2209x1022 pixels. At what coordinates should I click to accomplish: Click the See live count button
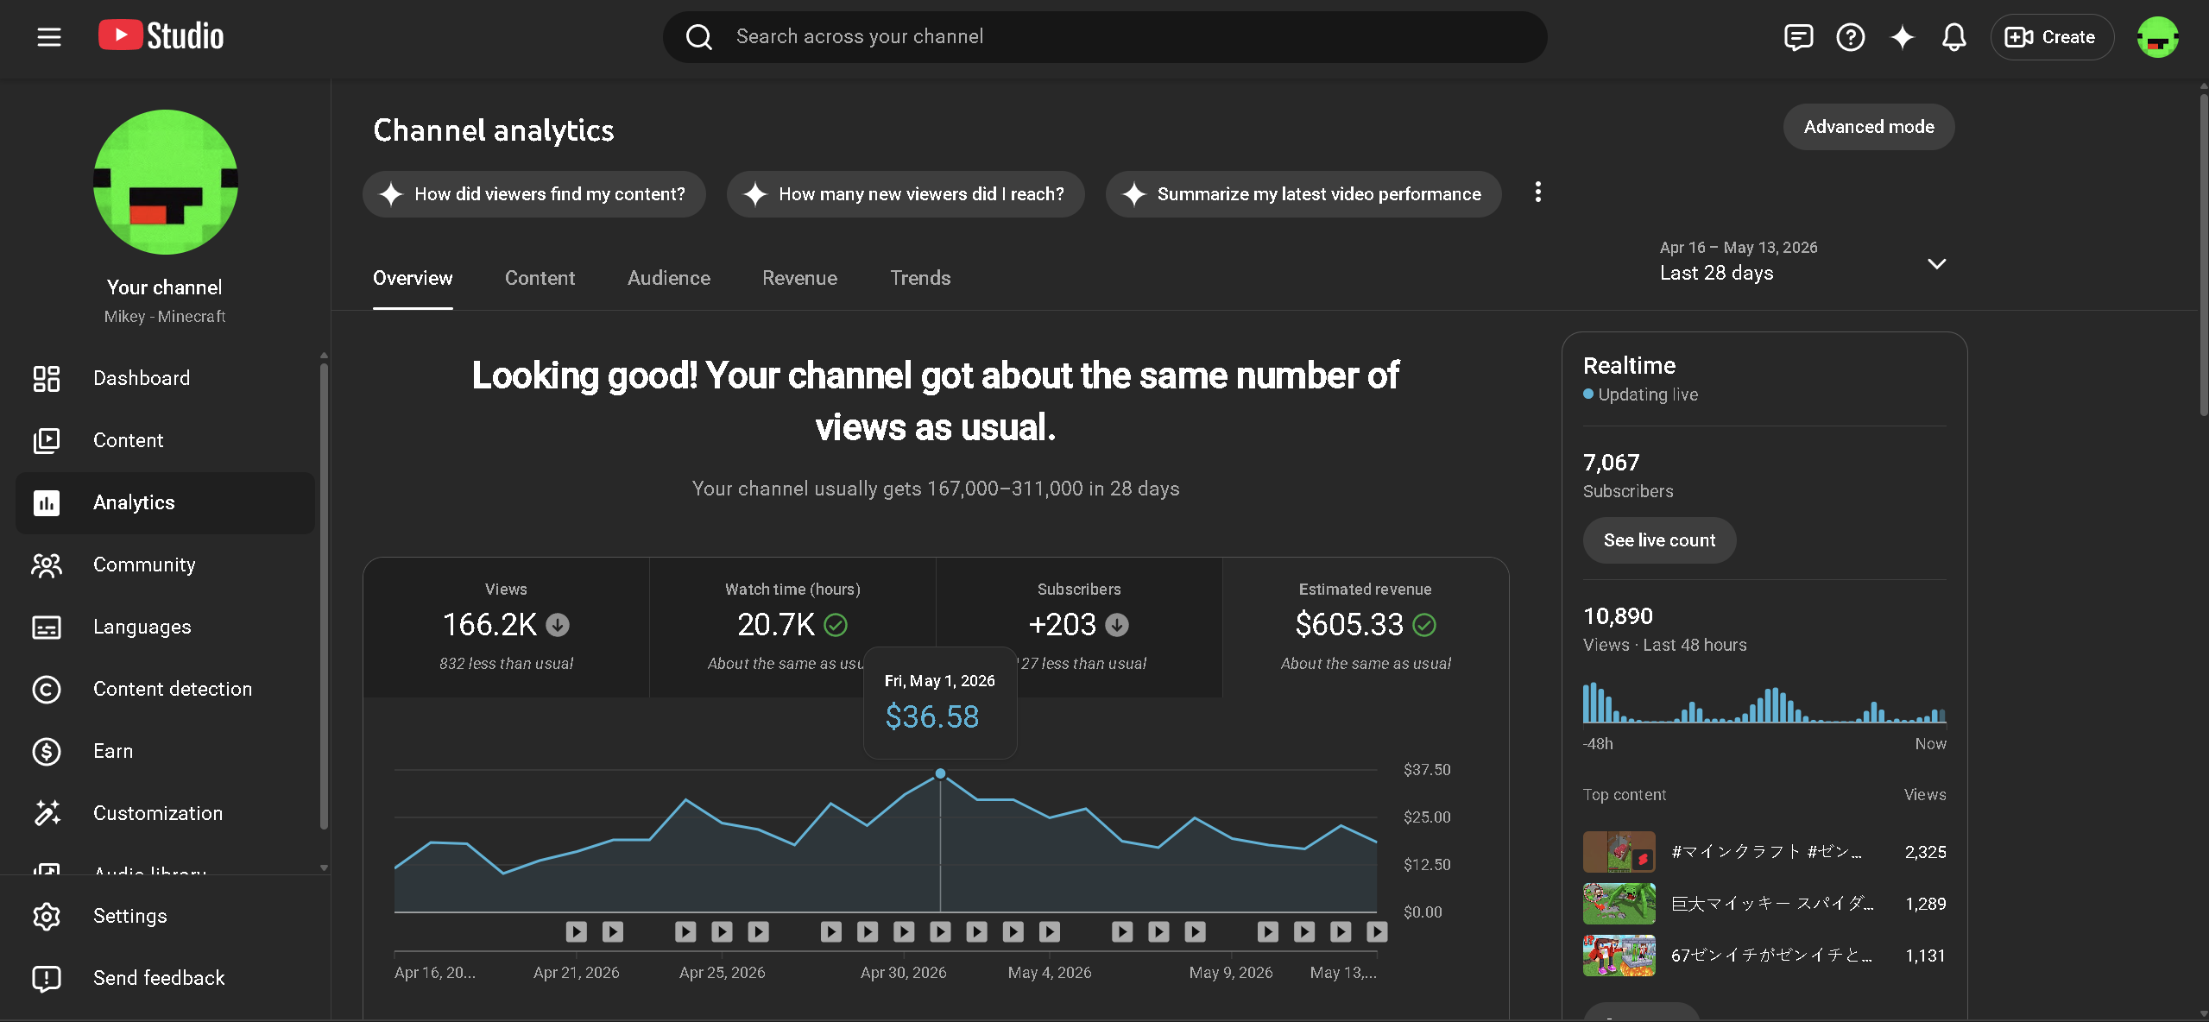click(1659, 540)
